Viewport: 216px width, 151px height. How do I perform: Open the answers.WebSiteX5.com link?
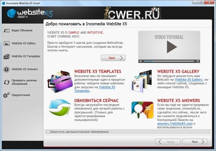tap(175, 124)
